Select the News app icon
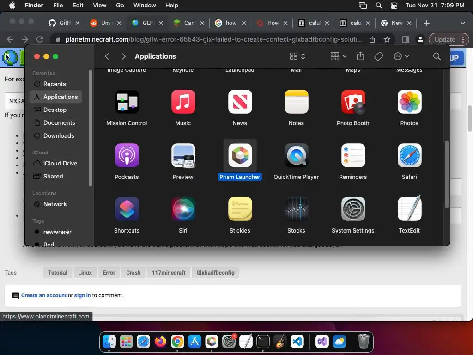The image size is (473, 355). coord(240,102)
